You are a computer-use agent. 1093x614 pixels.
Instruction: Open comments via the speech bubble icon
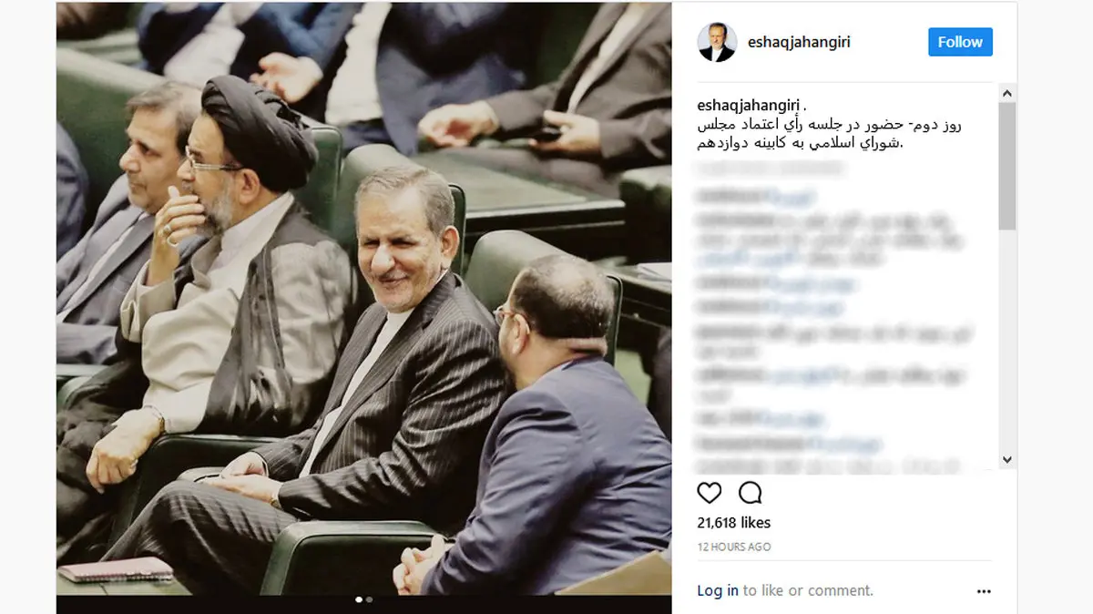click(x=750, y=493)
